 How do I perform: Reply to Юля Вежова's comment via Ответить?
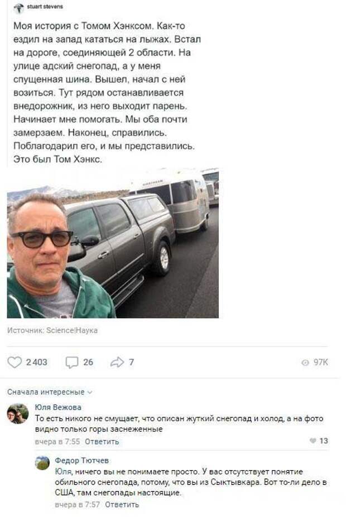(102, 442)
